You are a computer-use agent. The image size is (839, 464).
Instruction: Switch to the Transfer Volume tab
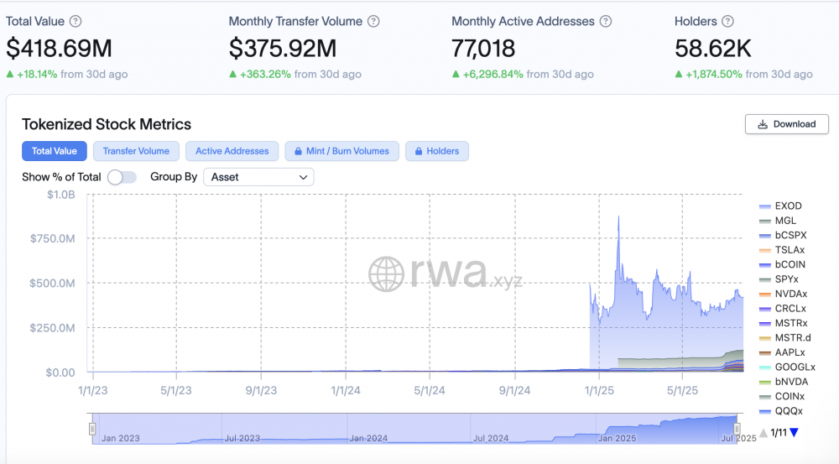click(136, 152)
